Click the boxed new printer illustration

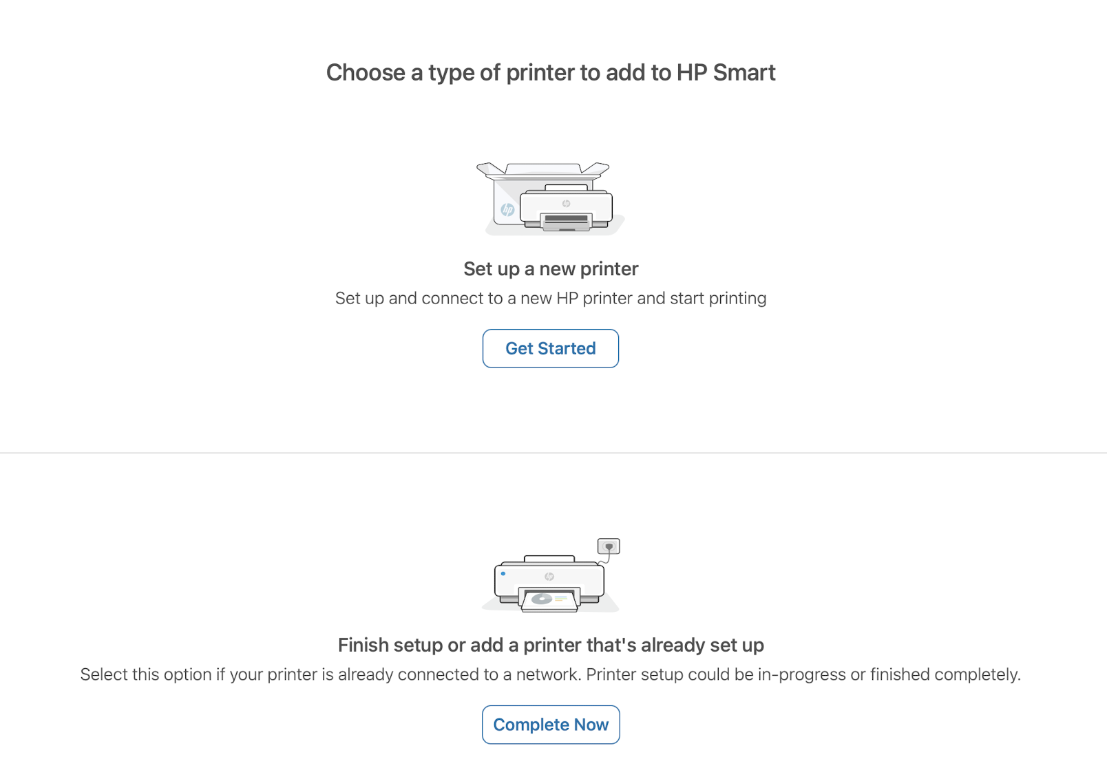coord(550,199)
